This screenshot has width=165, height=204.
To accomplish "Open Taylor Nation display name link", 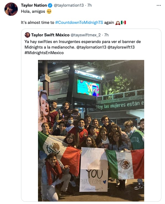I will (x=34, y=5).
